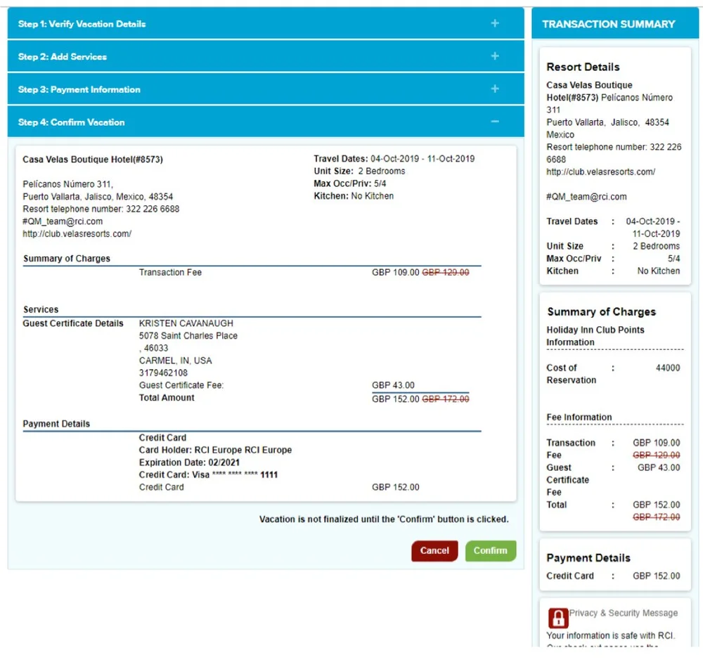Open Step 3: Payment Information header
This screenshot has width=703, height=660.
pyautogui.click(x=266, y=89)
